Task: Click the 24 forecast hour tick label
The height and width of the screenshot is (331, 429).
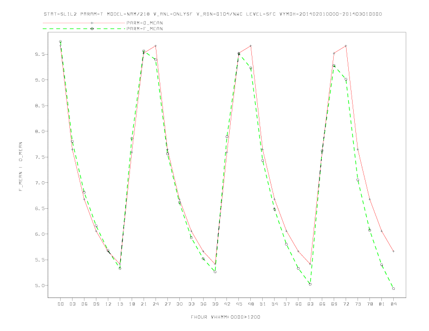Action: click(155, 304)
